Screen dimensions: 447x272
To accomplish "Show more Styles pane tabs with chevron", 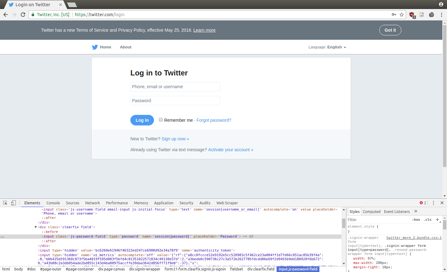I will [x=416, y=211].
